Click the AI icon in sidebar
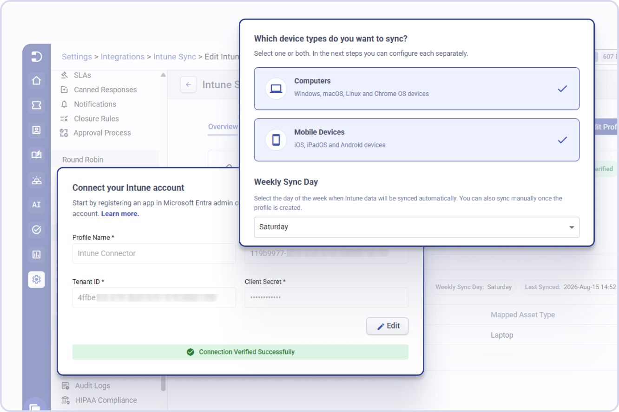Image resolution: width=619 pixels, height=412 pixels. [x=36, y=205]
